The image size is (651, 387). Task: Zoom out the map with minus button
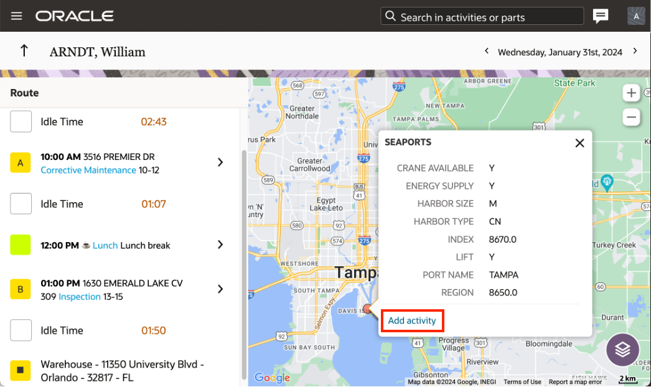pyautogui.click(x=631, y=117)
